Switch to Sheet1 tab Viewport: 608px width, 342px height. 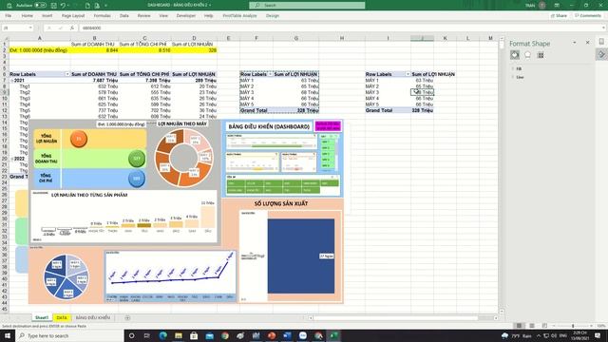42,317
